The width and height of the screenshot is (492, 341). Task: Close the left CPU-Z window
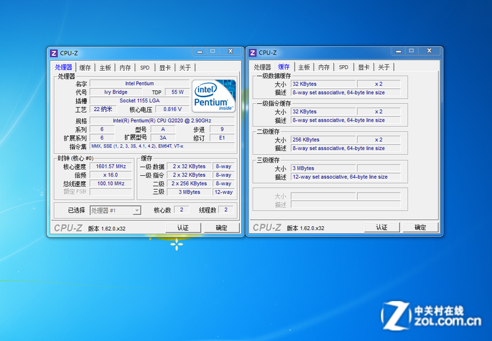tap(229, 52)
